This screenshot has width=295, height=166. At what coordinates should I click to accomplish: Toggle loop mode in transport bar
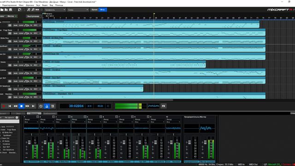(41, 106)
